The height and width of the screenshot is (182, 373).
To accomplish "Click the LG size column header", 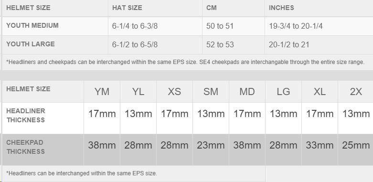I will (x=283, y=92).
